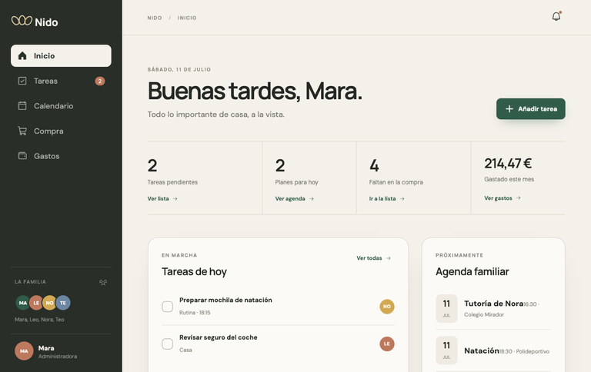Click Mara's profile avatar at sidebar bottom

24,351
